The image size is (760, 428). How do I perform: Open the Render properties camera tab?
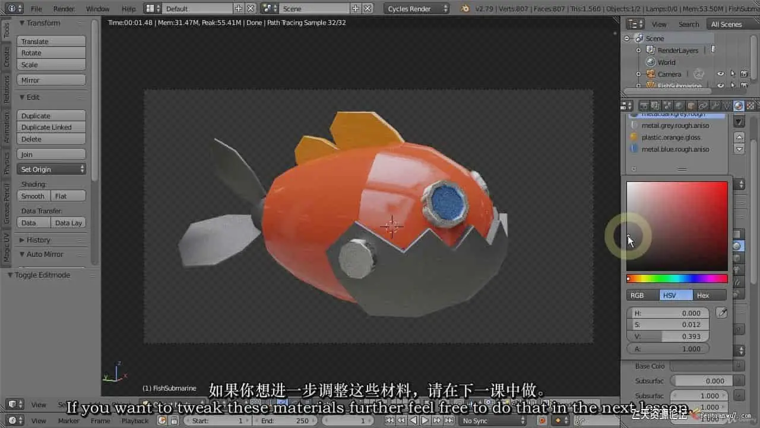[x=644, y=106]
